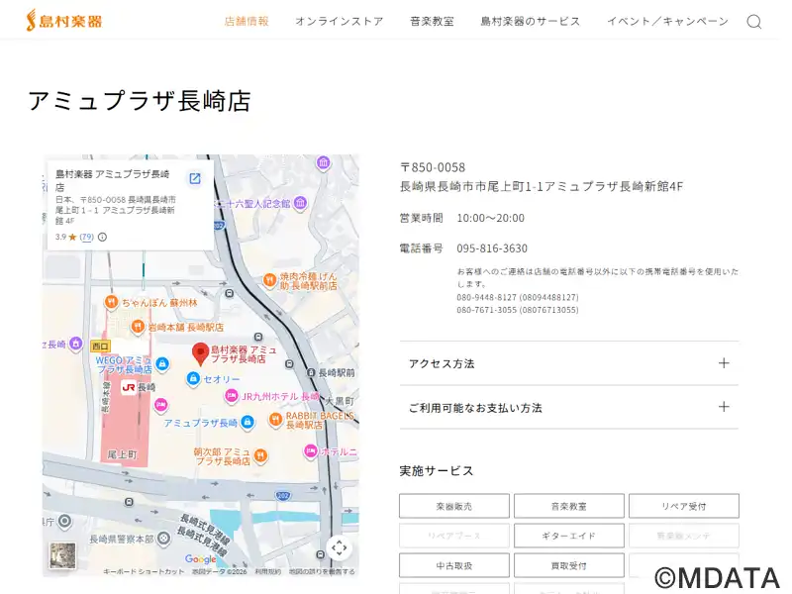Click the Shimamura Gakki logo
Image resolution: width=792 pixels, height=594 pixels.
[x=64, y=21]
